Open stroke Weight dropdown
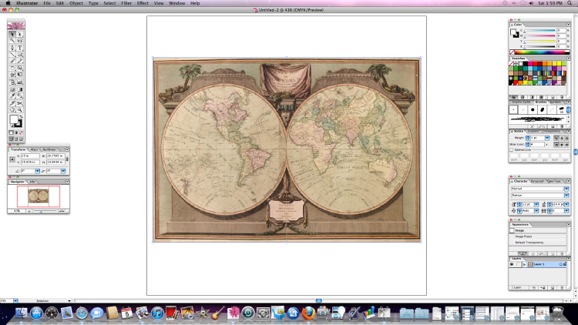578x325 pixels. pyautogui.click(x=547, y=138)
